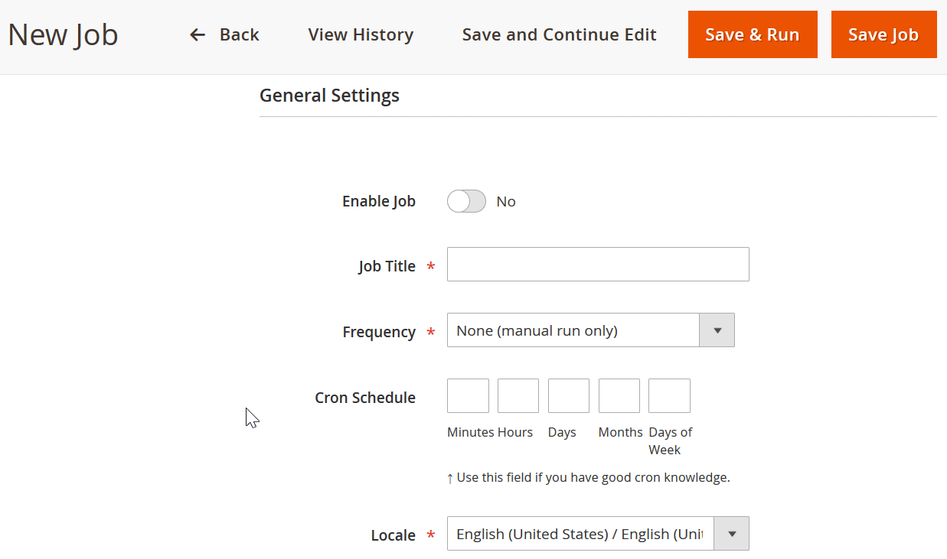
Task: Click the Frequency dropdown arrow
Action: [x=717, y=330]
